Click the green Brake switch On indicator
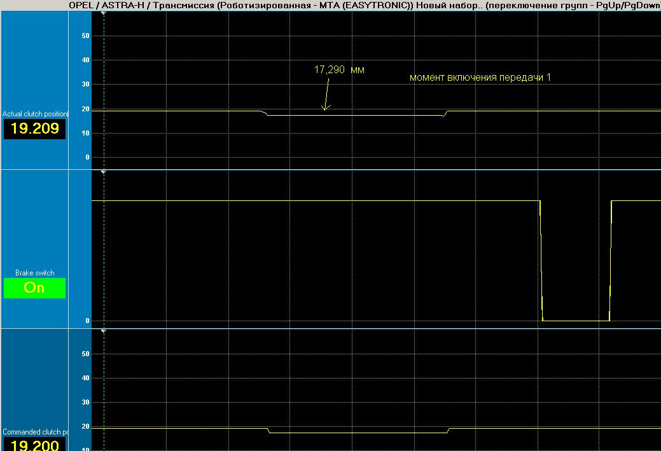The width and height of the screenshot is (661, 451). click(x=34, y=288)
